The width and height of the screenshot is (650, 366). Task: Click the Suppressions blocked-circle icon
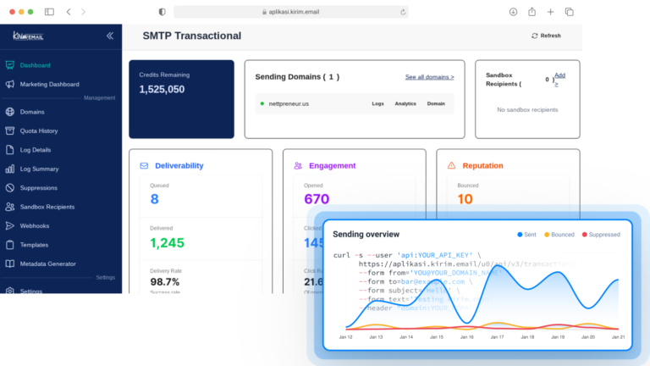click(x=10, y=187)
